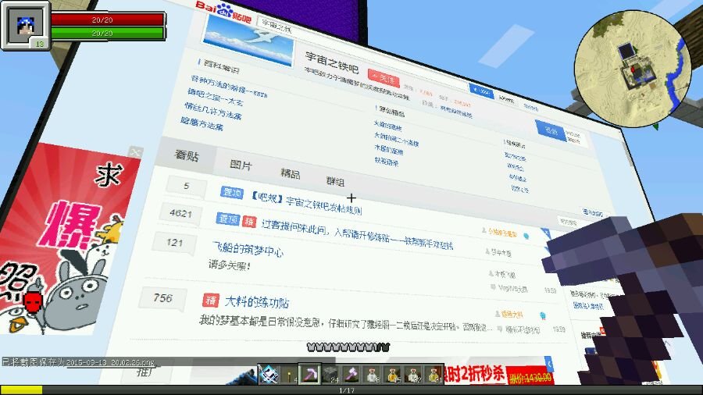
Task: Select the yellow potion with count 15
Action: click(392, 375)
